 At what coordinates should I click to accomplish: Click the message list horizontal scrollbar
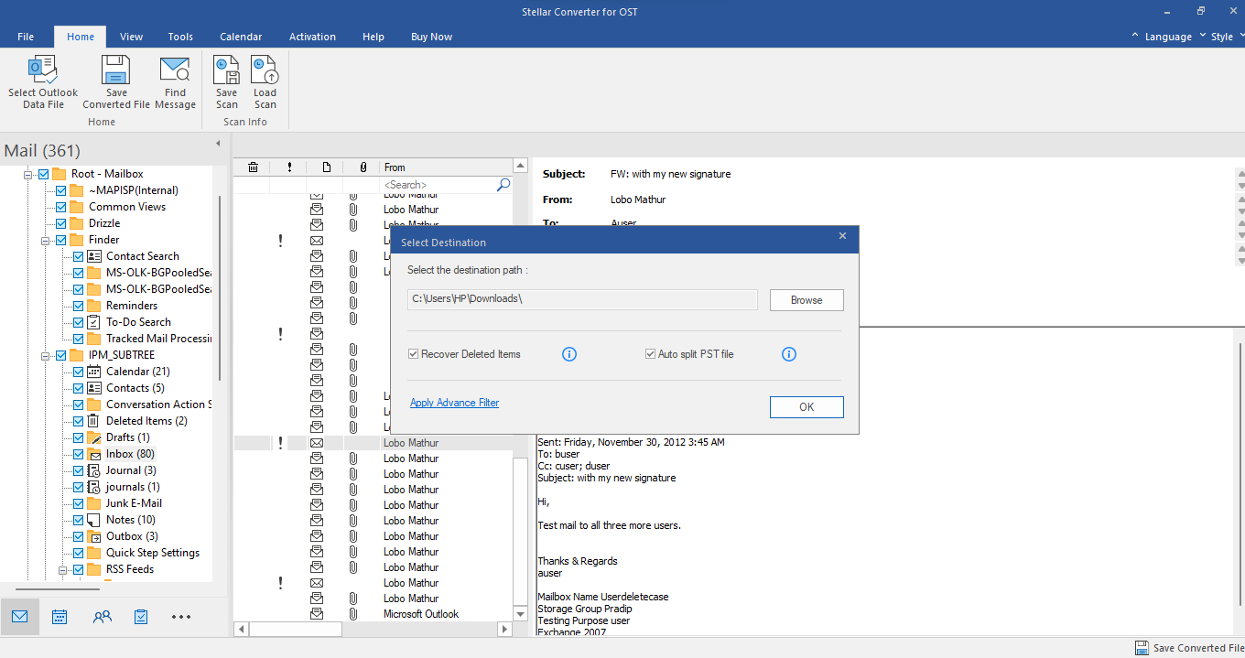point(296,630)
